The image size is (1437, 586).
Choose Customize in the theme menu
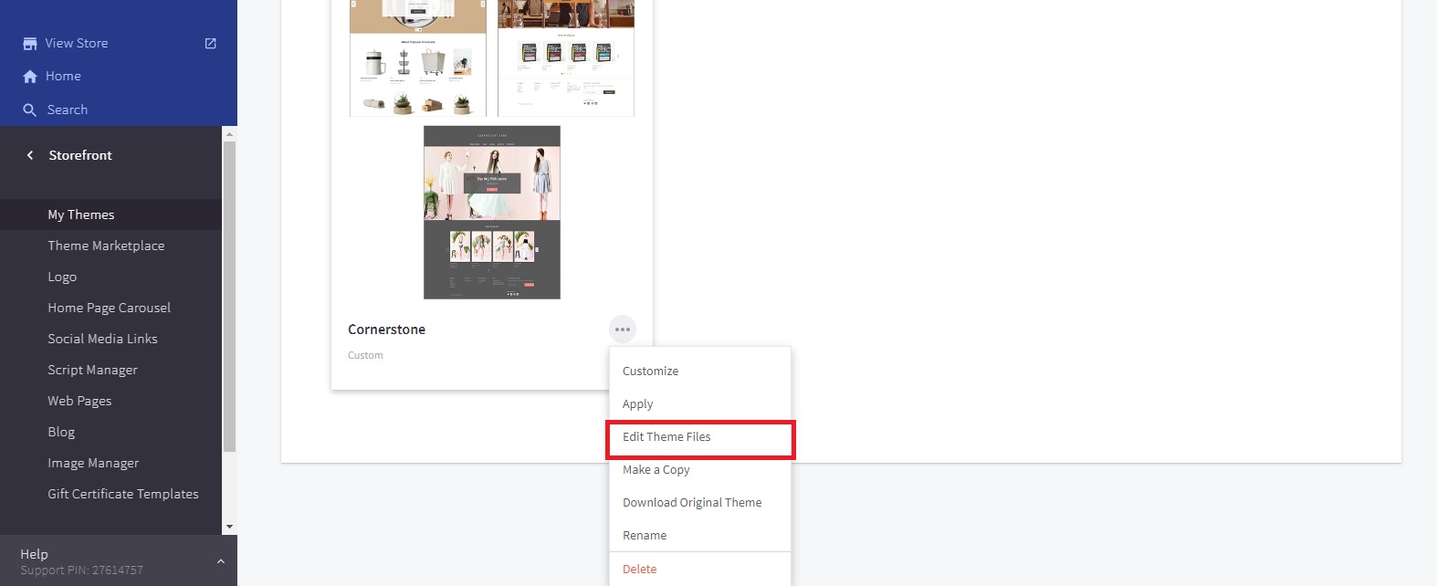click(x=650, y=371)
